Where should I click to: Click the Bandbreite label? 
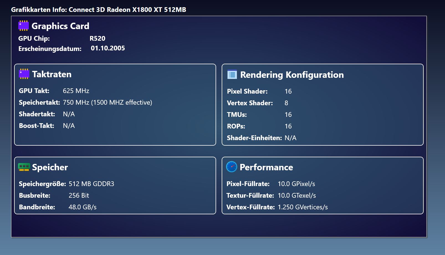(x=37, y=207)
